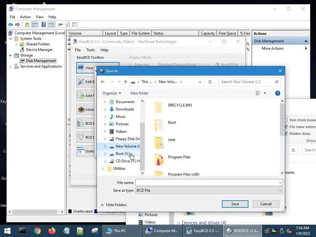Open Help menu in Computer Management
Screen dimensions: 316x237
click(52, 17)
